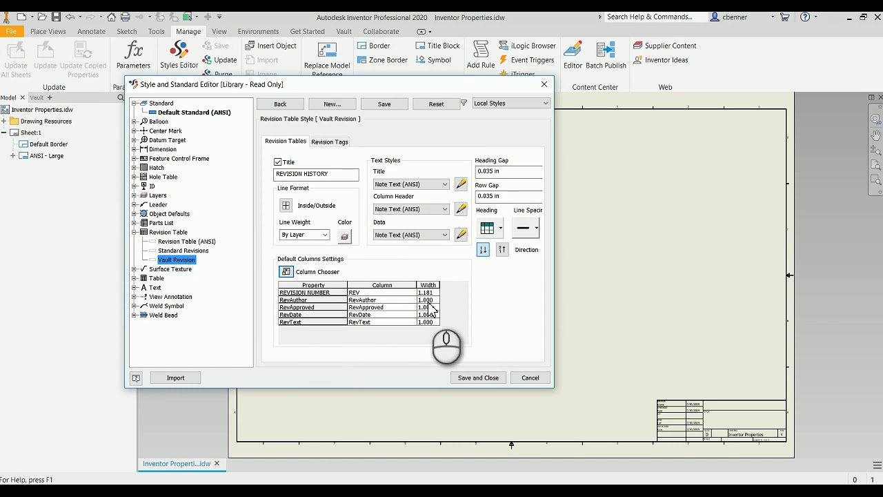The image size is (883, 497).
Task: Expand the Balloon style node
Action: pyautogui.click(x=135, y=121)
